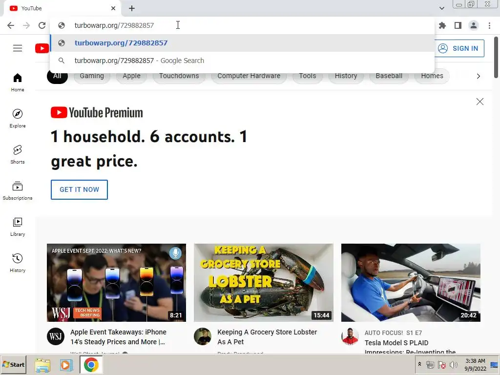Image resolution: width=500 pixels, height=375 pixels.
Task: Open the Apple Event Takeaways video title
Action: tap(118, 337)
